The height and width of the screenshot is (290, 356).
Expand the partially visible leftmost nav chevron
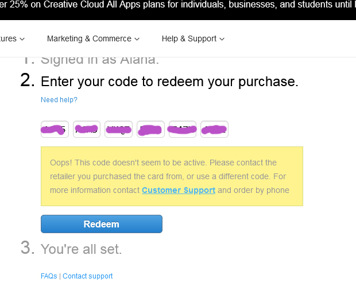(x=22, y=39)
